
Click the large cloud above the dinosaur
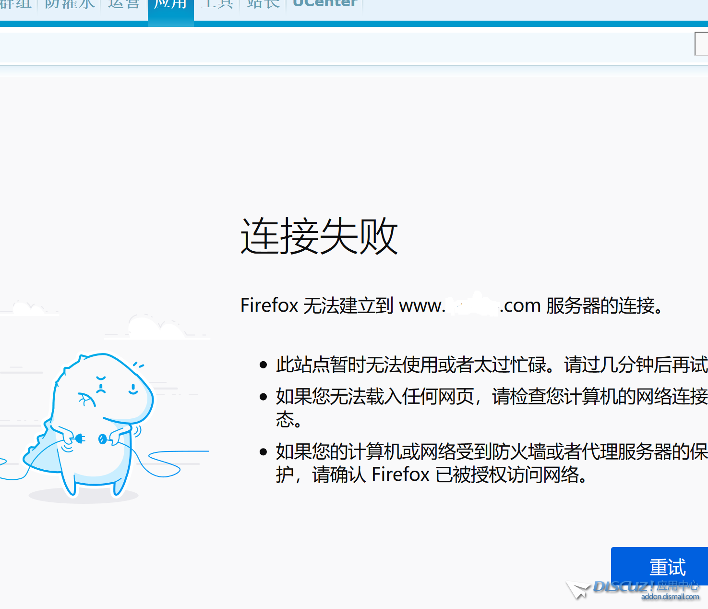pos(156,327)
